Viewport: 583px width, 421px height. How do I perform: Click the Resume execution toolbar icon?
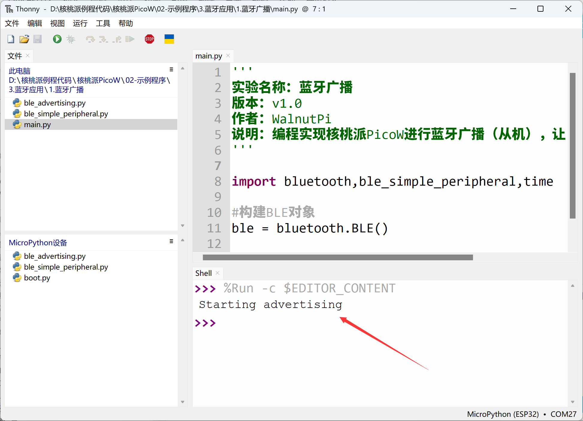pyautogui.click(x=130, y=39)
